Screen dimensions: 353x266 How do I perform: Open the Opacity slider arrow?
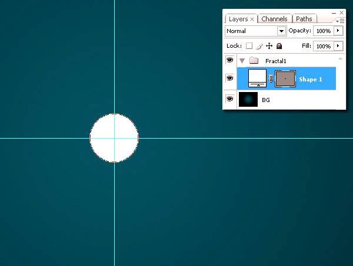coord(339,31)
